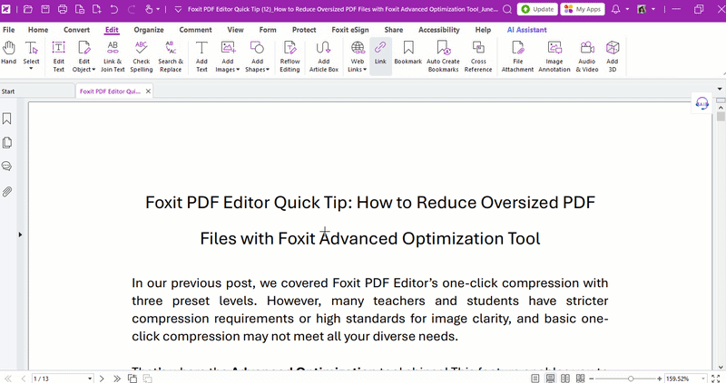
Task: Activate the Link & Join Text tool
Action: [113, 56]
